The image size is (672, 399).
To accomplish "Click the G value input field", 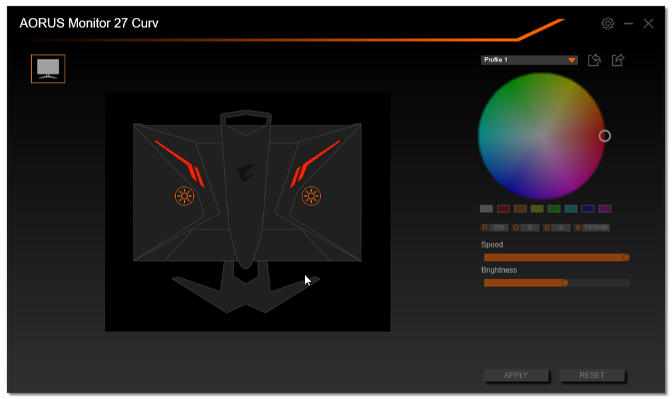I will pyautogui.click(x=529, y=227).
